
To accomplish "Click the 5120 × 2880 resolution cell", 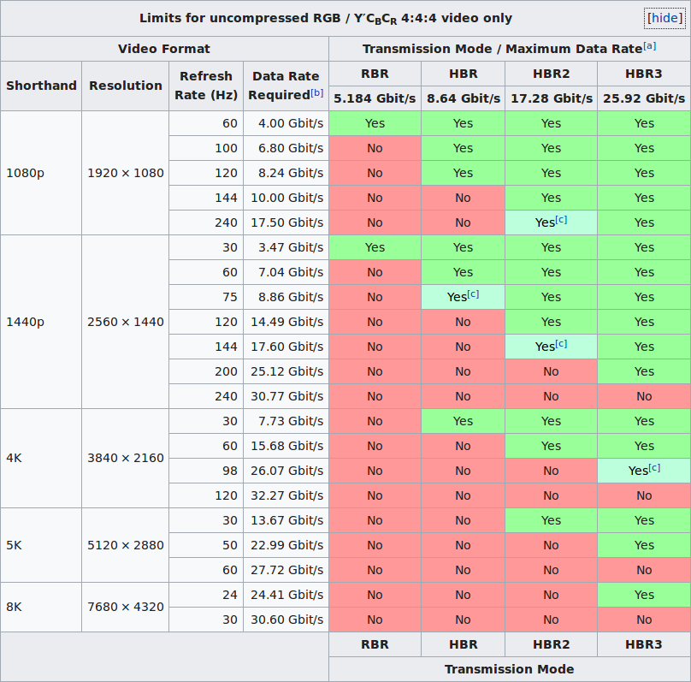I will pos(126,545).
